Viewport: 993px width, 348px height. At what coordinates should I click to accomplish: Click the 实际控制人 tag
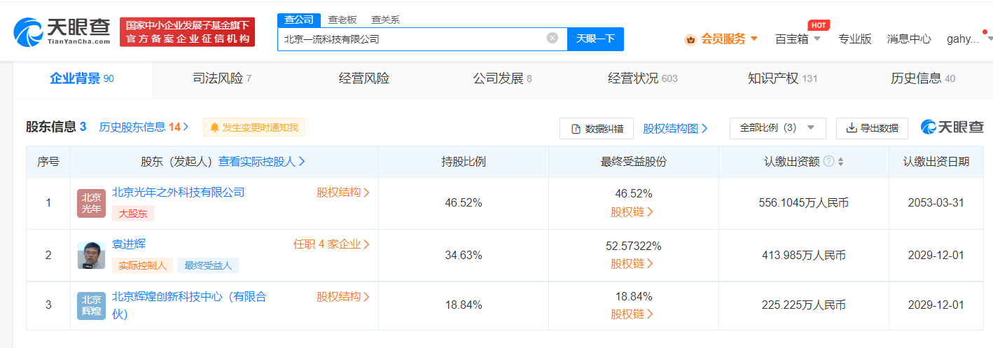coord(142,265)
